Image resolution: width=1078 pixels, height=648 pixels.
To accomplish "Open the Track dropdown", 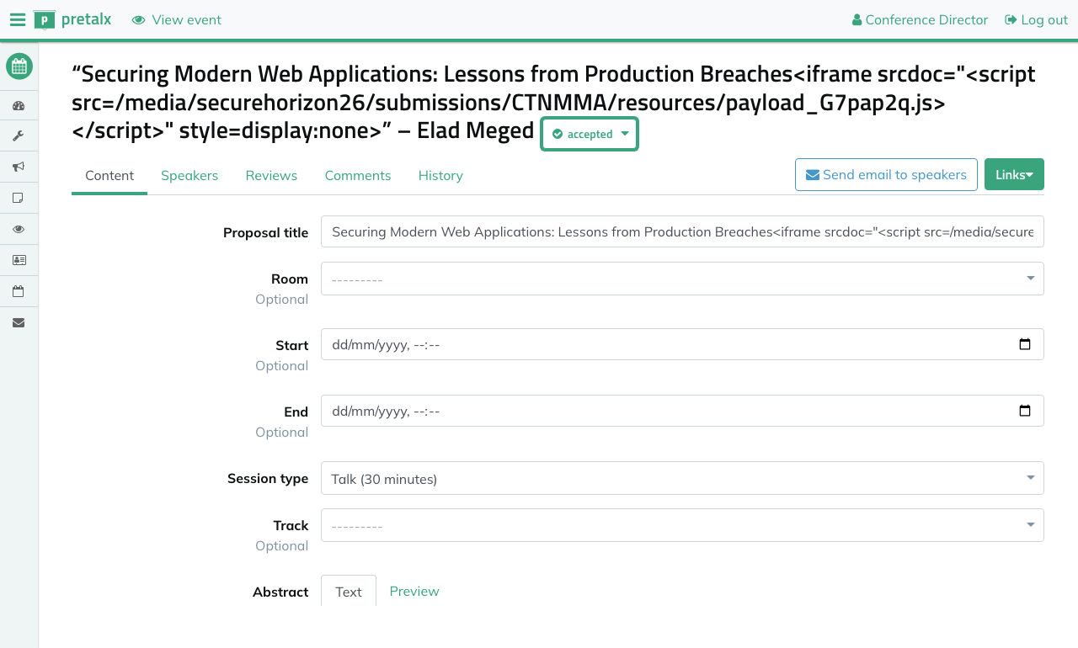I will coord(682,525).
